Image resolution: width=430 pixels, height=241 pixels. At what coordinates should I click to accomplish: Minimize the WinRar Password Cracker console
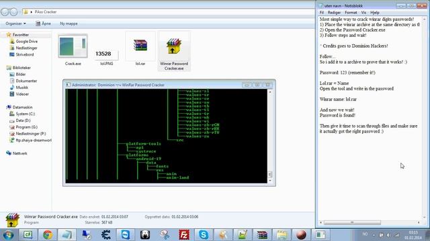click(247, 85)
